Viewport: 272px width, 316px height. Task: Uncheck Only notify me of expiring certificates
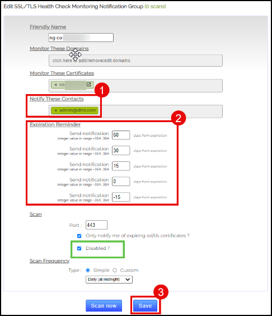click(79, 236)
